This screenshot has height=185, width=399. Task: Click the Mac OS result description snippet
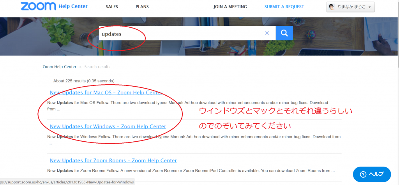pyautogui.click(x=187, y=106)
